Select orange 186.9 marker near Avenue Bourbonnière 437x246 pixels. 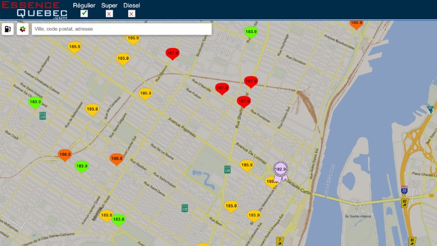click(x=356, y=24)
